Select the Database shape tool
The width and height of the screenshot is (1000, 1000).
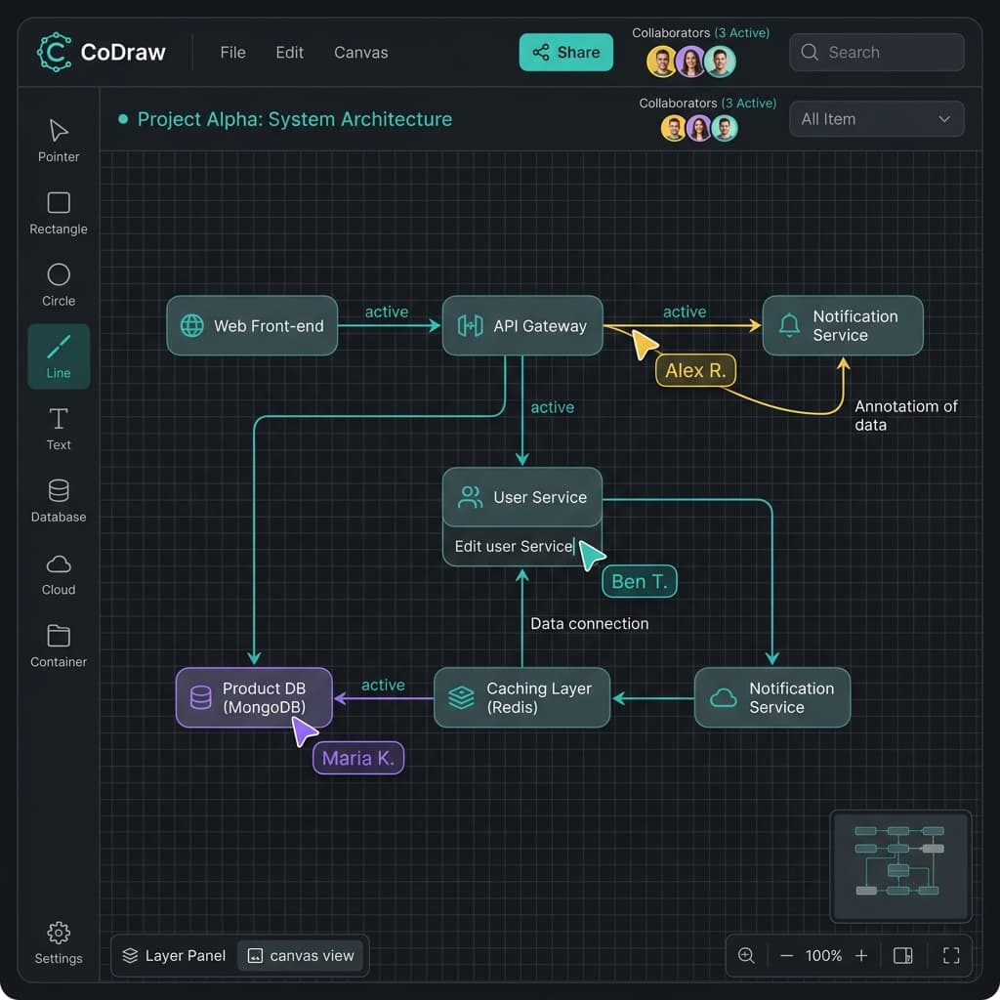coord(58,501)
